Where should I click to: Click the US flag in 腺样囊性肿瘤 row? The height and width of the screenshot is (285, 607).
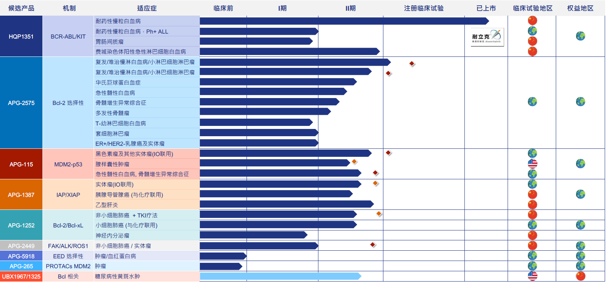coord(532,164)
